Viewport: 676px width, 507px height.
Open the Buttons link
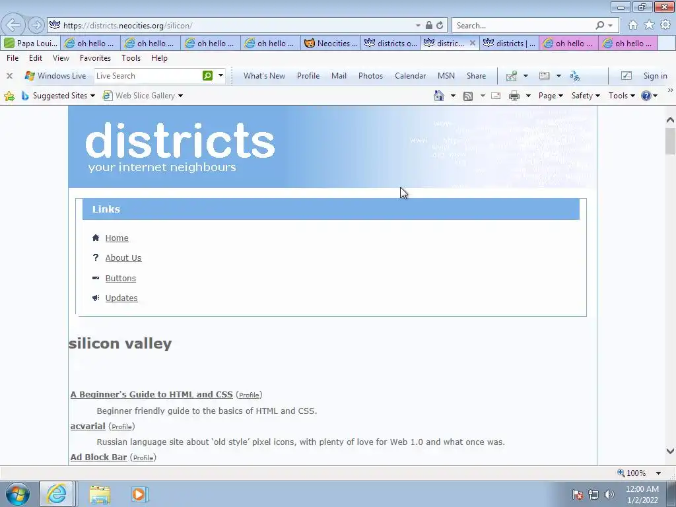121,279
